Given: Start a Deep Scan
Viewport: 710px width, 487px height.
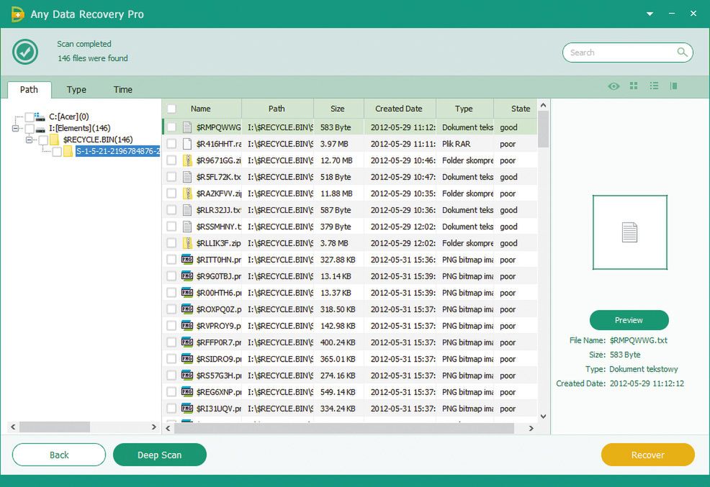Looking at the screenshot, I should (x=160, y=455).
